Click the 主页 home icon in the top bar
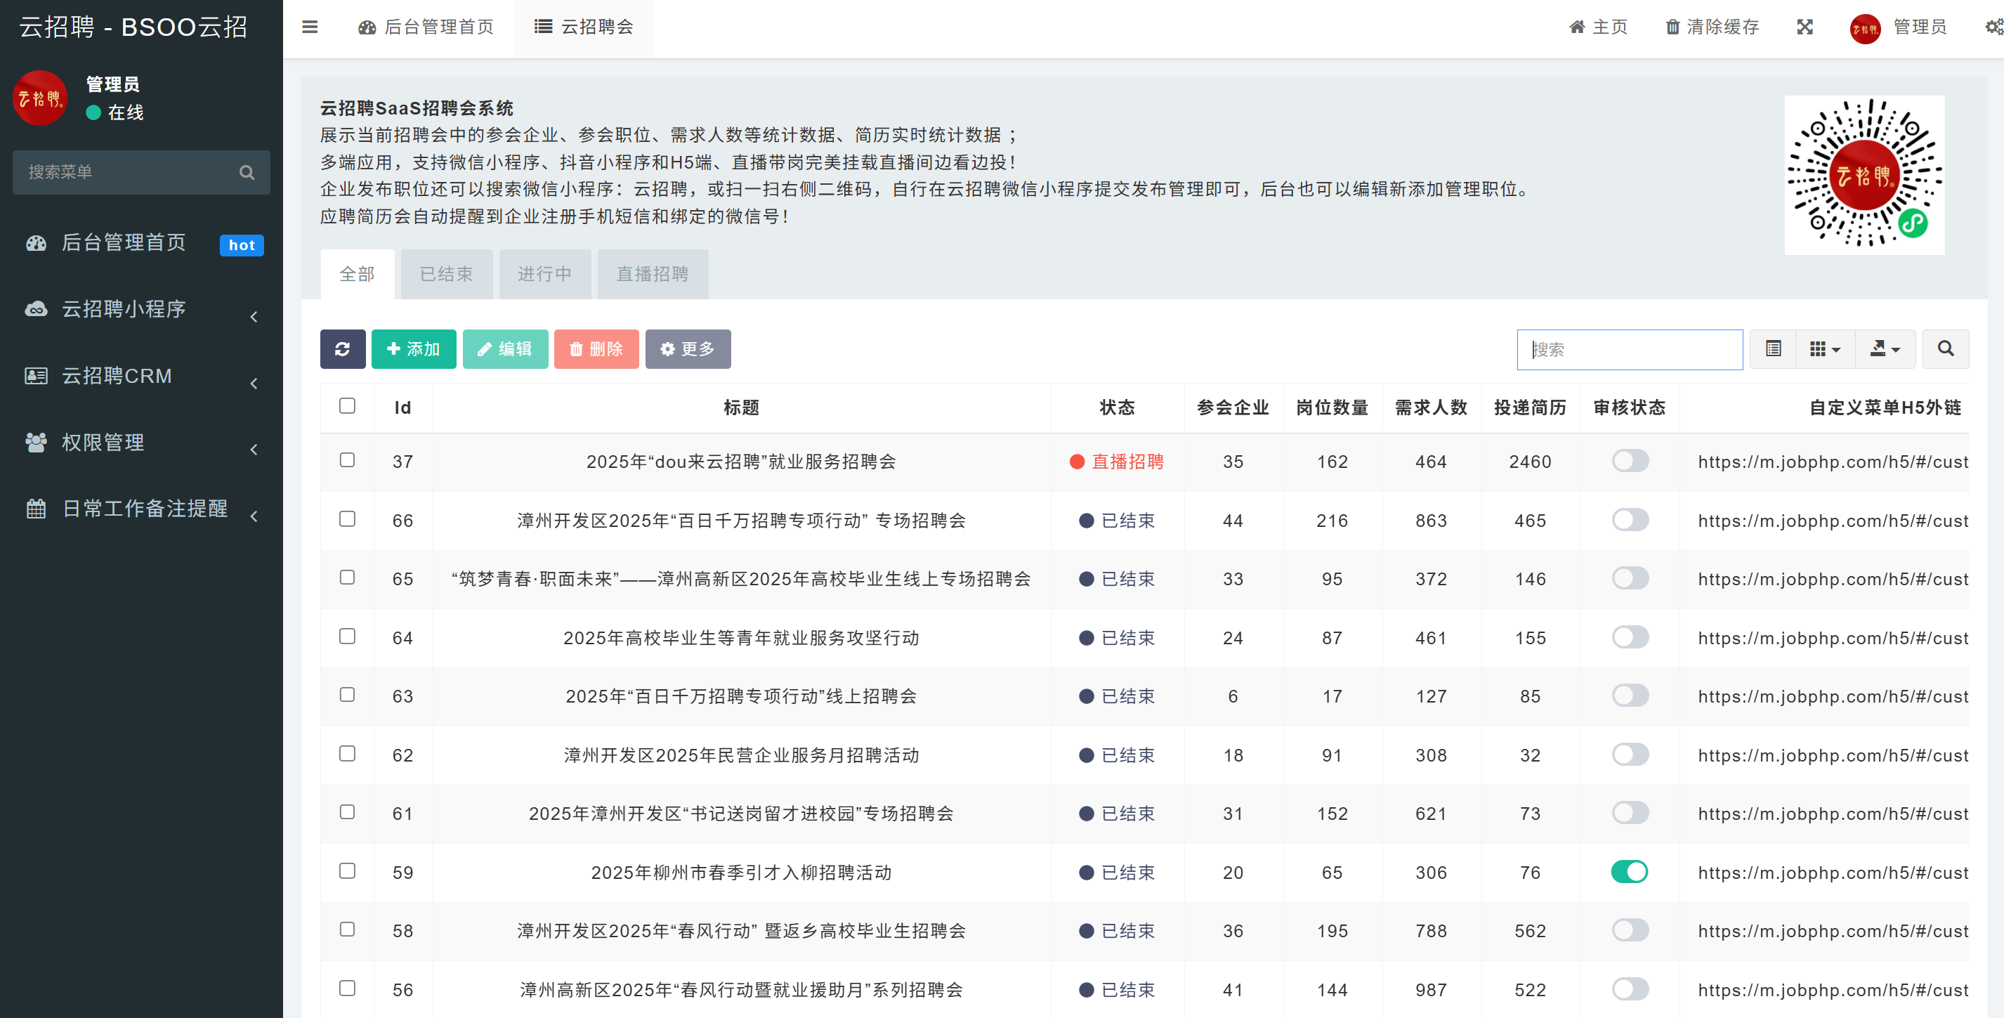Viewport: 2004px width, 1018px height. [1577, 27]
